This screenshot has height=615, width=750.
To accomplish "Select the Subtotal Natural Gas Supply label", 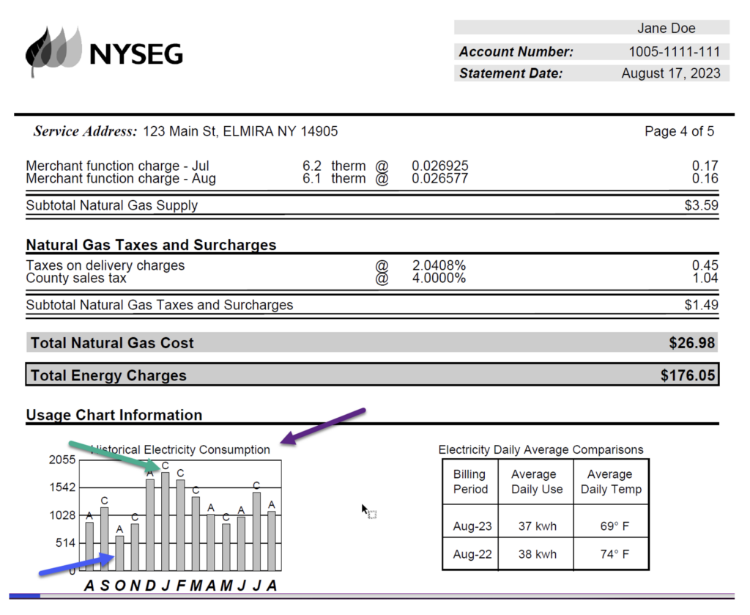I will pyautogui.click(x=111, y=205).
